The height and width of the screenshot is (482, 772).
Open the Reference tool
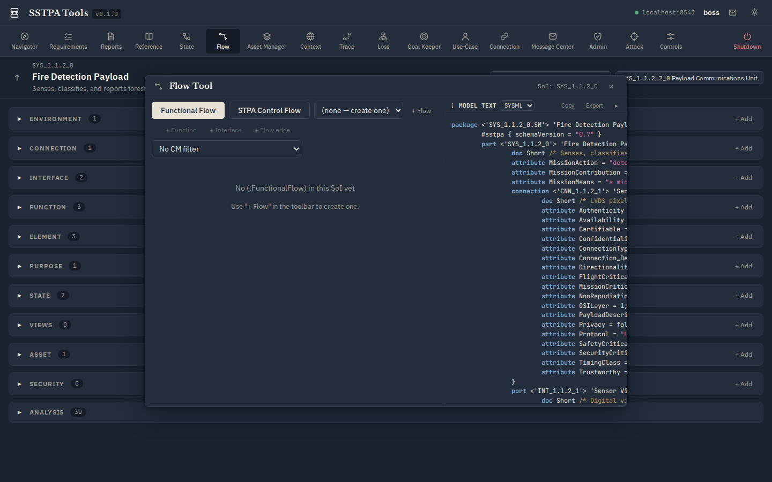click(x=149, y=41)
